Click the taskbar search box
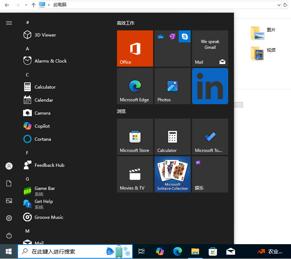Image resolution: width=291 pixels, height=259 pixels. click(75, 251)
